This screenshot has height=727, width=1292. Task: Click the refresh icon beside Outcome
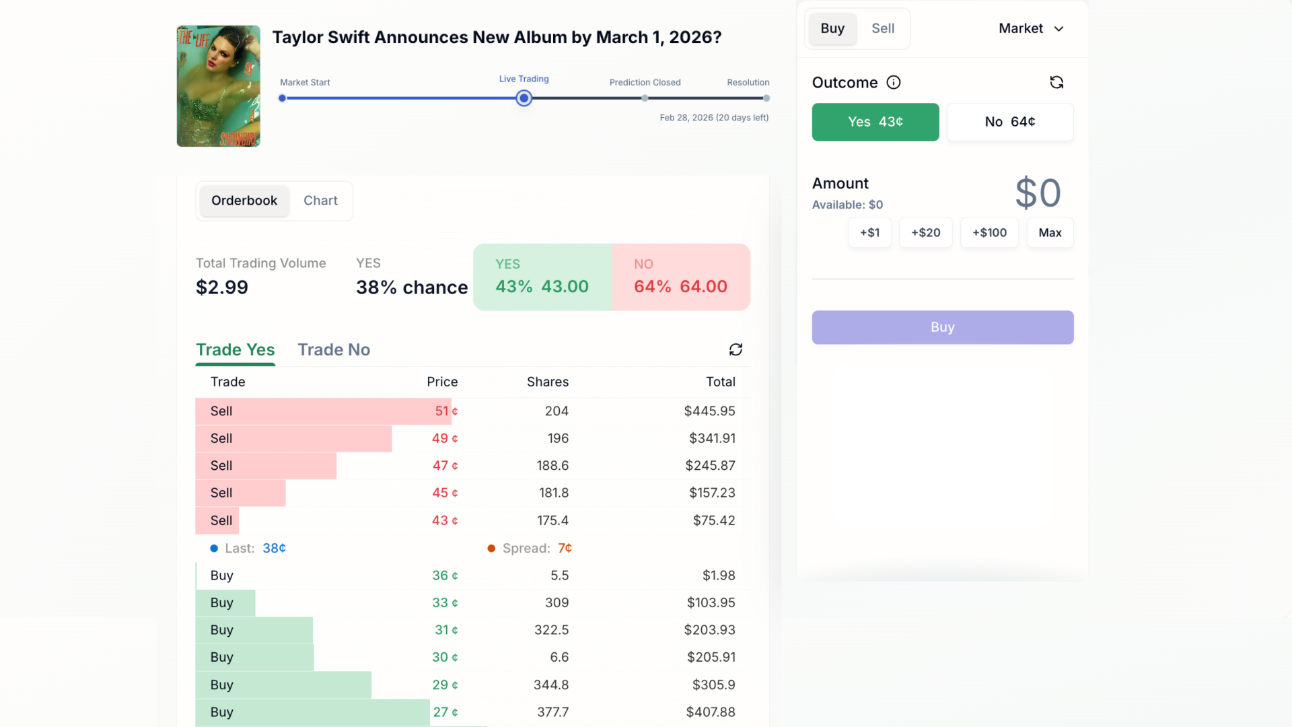(1056, 82)
